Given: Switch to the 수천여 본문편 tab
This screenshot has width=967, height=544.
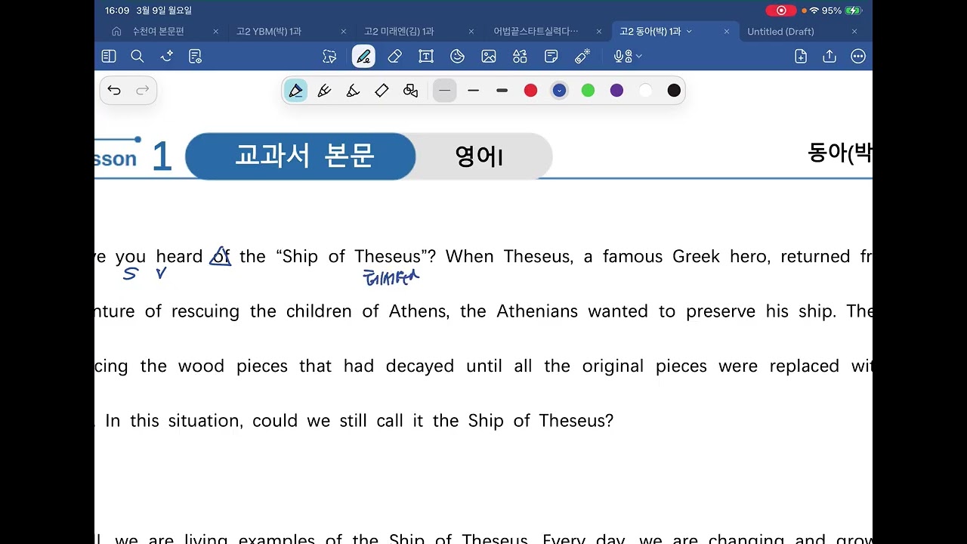Looking at the screenshot, I should click(x=158, y=32).
